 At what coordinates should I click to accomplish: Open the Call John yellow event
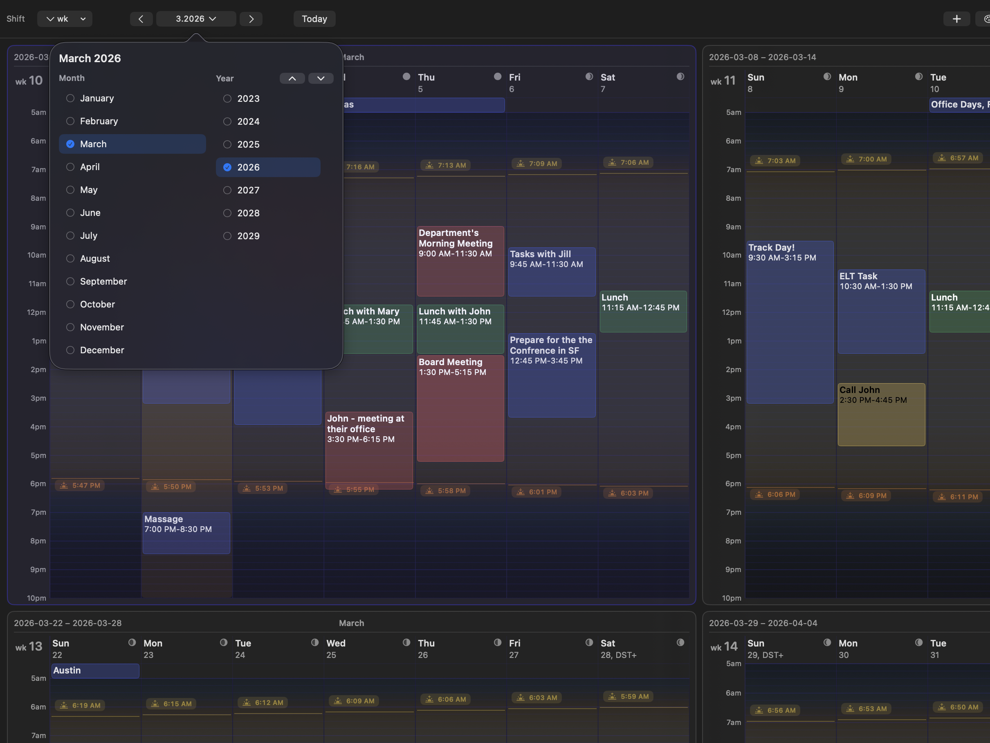click(x=881, y=414)
